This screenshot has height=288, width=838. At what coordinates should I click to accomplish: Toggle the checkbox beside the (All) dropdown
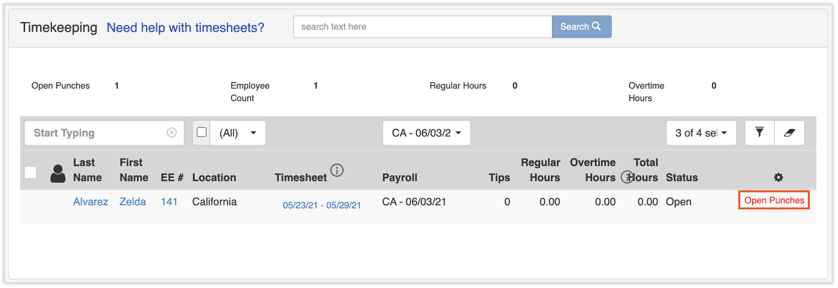click(202, 132)
